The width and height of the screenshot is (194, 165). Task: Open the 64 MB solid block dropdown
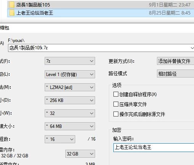pos(70,126)
